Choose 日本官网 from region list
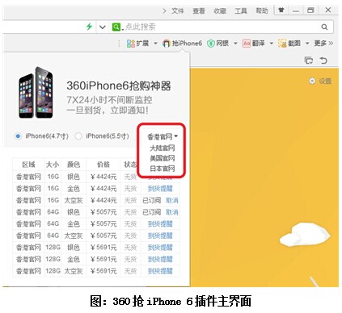 coord(163,169)
